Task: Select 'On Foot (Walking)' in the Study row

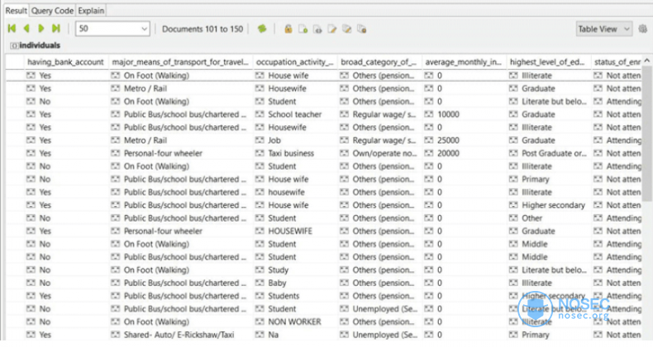Action: (181, 270)
